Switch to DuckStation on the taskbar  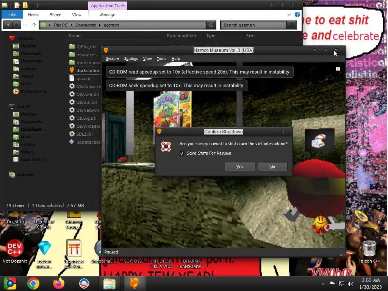coord(135,283)
